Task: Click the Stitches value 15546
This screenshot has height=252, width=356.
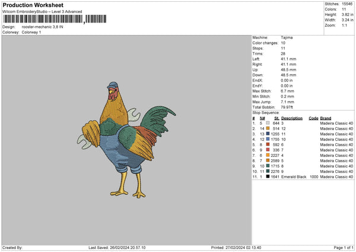Action: (x=347, y=4)
